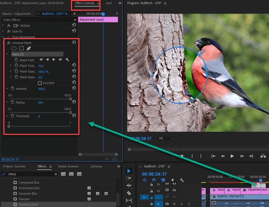Viewport: 269px width, 207px height.
Task: Toggle the Snap magnet in the timeline
Action: pyautogui.click(x=154, y=180)
